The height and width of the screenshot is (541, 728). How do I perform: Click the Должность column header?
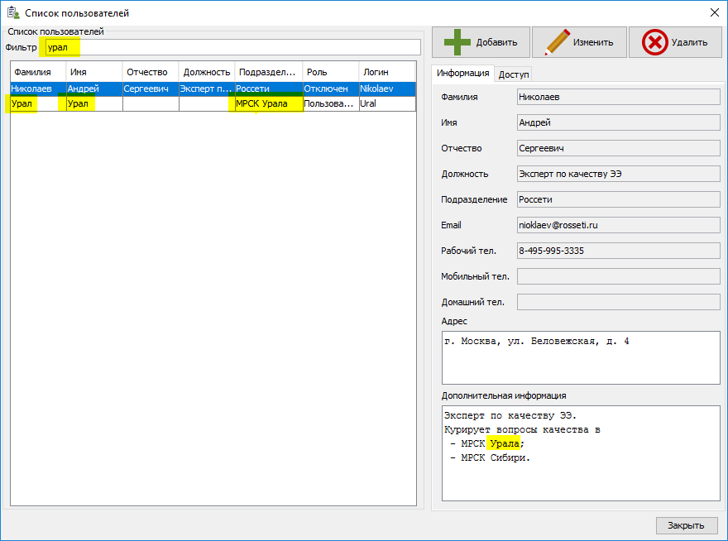point(207,73)
